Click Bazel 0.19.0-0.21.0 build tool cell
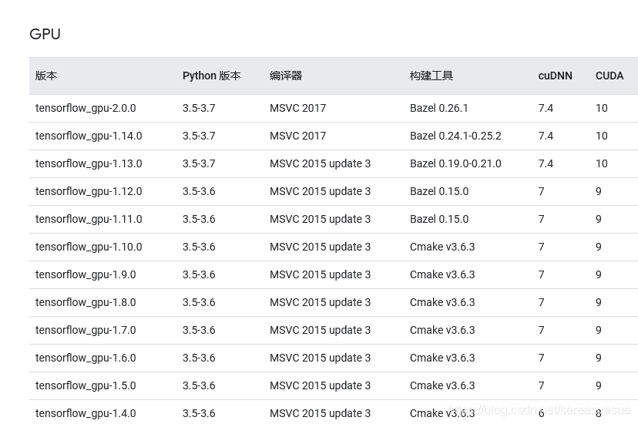 [x=455, y=163]
